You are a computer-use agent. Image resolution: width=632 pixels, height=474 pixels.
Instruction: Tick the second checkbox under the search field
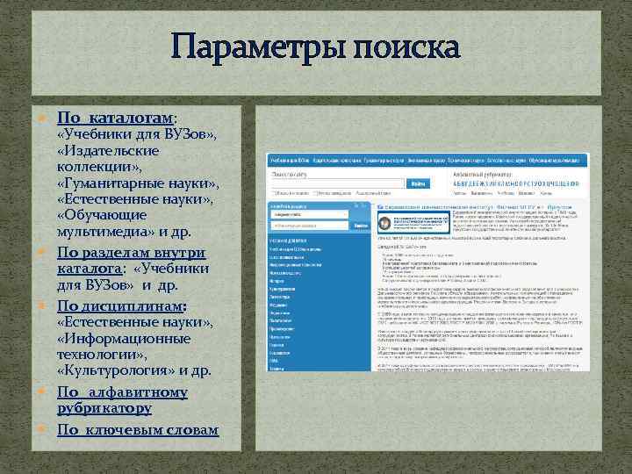click(x=316, y=193)
